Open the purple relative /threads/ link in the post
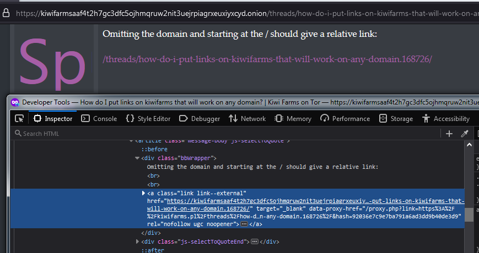Image resolution: width=479 pixels, height=253 pixels. 267,59
